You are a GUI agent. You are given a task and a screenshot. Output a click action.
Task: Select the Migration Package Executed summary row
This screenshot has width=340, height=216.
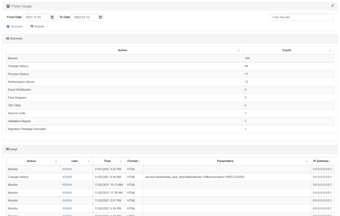coord(27,129)
